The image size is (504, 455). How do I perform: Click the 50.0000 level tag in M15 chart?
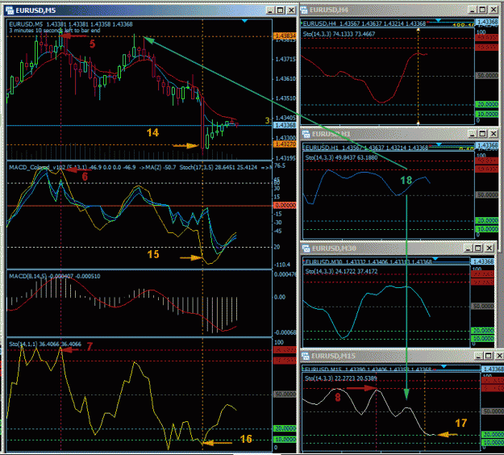(493, 411)
